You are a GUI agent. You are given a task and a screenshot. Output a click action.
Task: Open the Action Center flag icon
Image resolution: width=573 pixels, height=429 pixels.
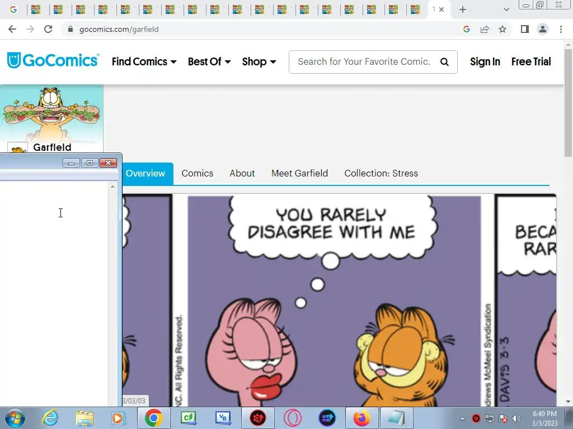click(503, 418)
